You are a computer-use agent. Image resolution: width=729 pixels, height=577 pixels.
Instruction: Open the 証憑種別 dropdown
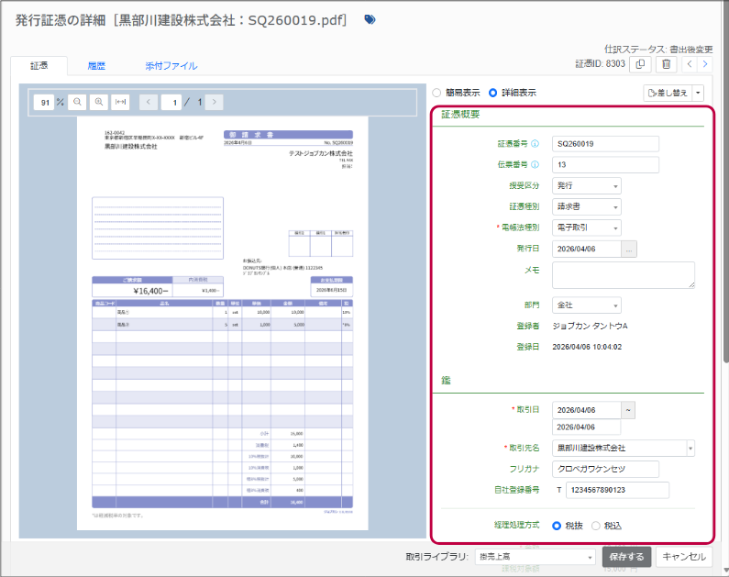point(587,206)
